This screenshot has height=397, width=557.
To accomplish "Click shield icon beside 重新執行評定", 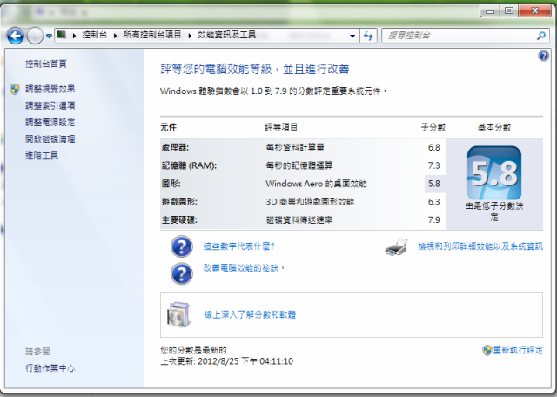I will [x=487, y=350].
